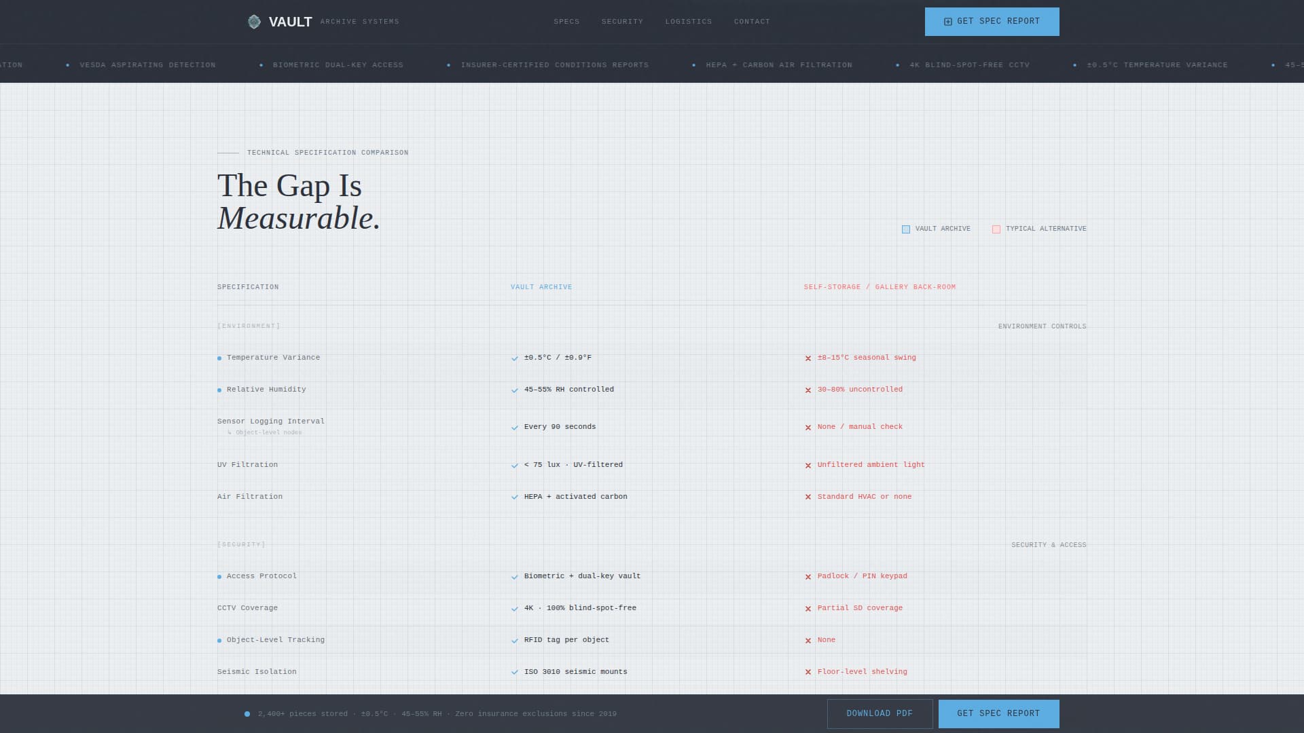Open the SPECS nav item
The height and width of the screenshot is (733, 1304).
point(566,22)
